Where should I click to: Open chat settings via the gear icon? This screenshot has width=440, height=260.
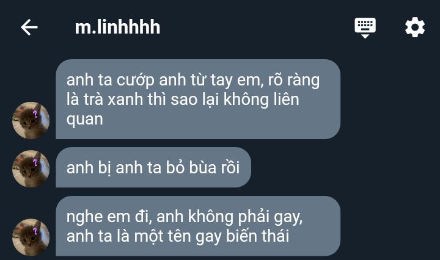pos(415,27)
